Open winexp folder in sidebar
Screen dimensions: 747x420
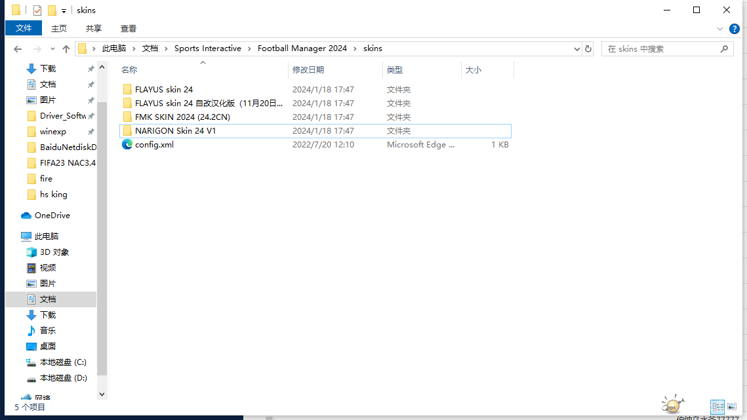tap(53, 132)
